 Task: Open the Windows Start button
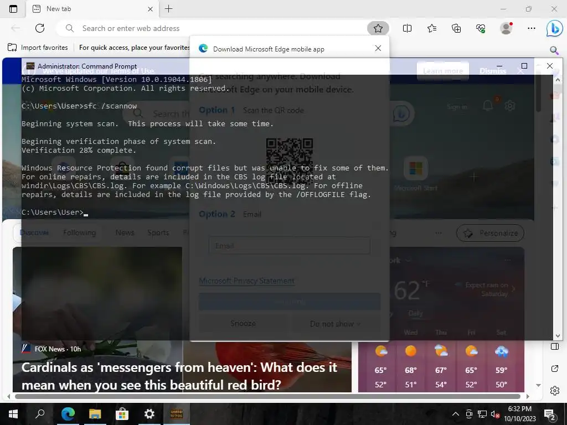pos(13,414)
